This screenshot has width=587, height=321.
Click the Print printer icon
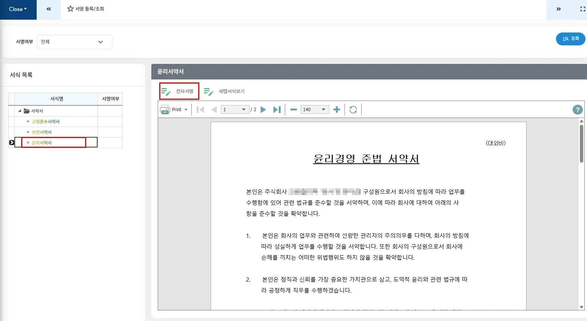tap(165, 110)
